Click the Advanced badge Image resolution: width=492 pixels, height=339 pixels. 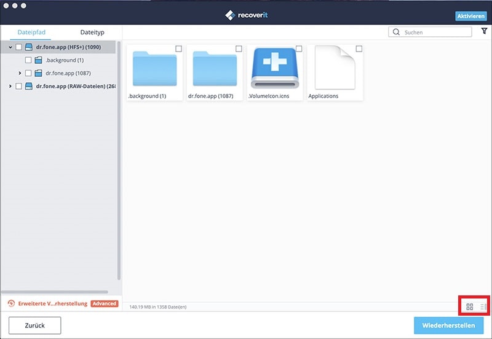105,303
